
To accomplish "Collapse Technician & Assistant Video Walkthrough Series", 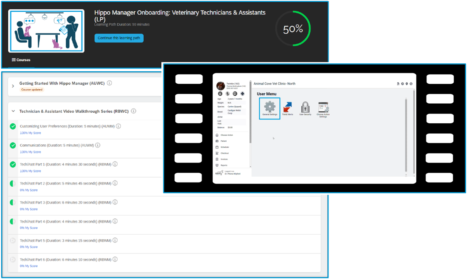I will 13,111.
